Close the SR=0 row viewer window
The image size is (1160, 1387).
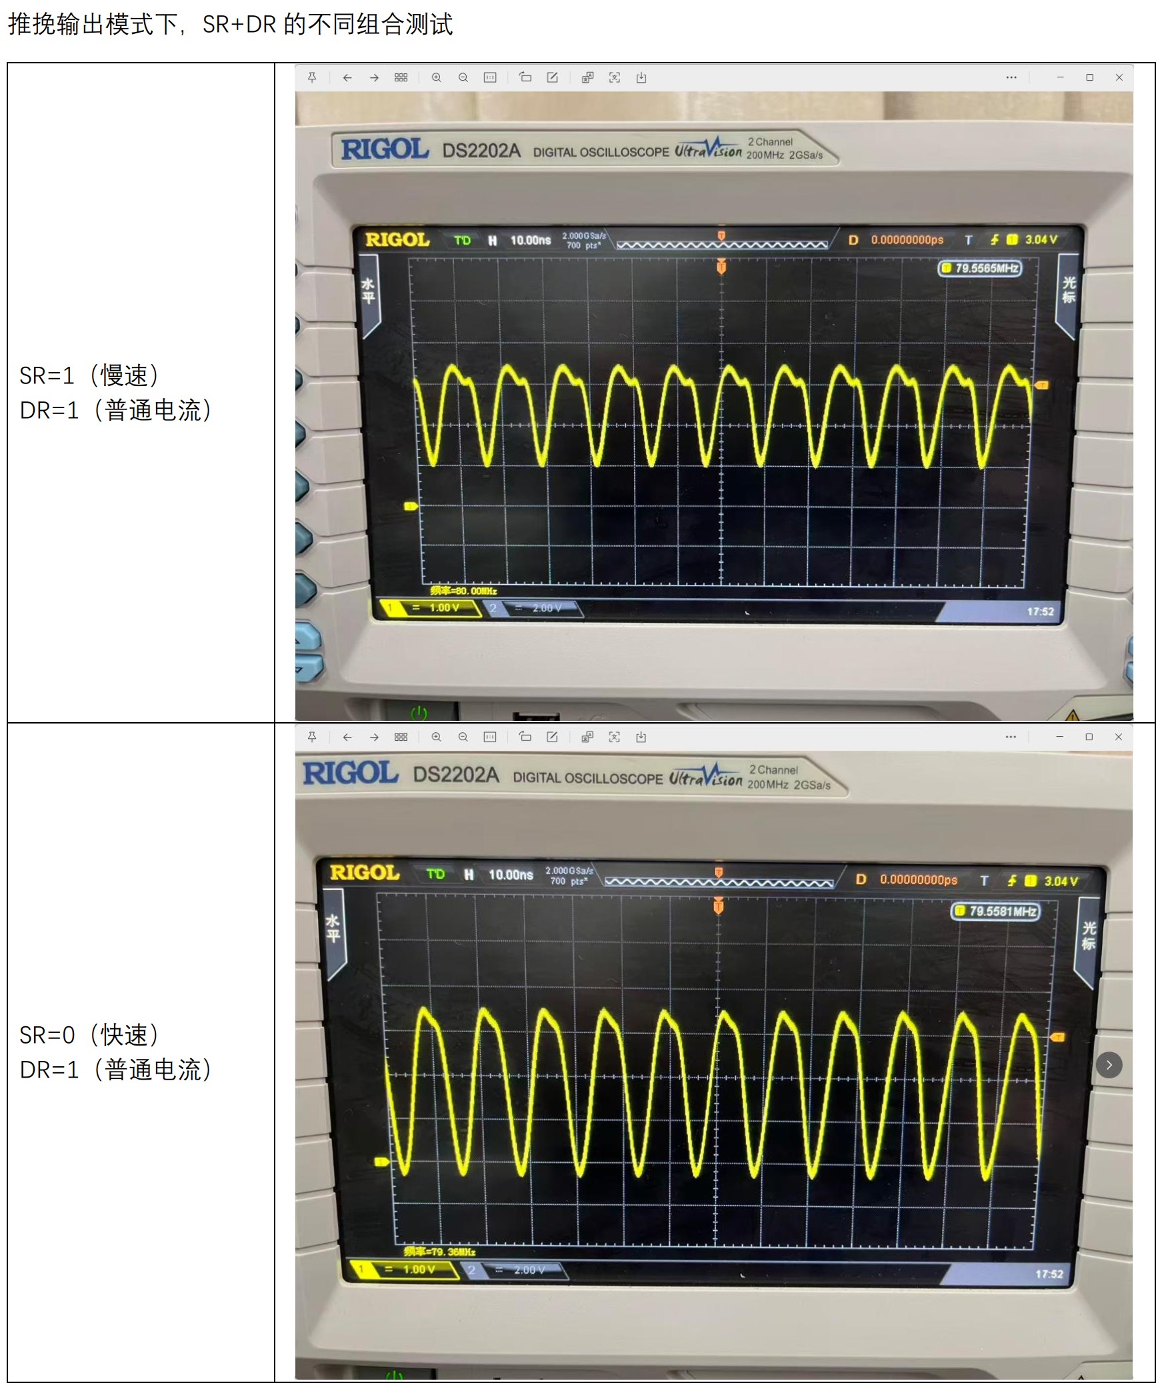(1118, 737)
